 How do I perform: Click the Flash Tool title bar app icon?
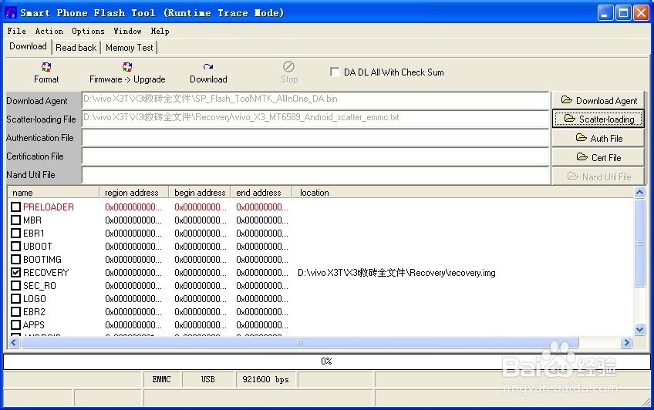click(11, 13)
